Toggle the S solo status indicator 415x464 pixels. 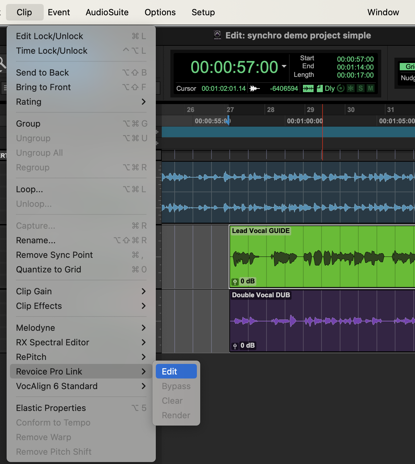[361, 88]
